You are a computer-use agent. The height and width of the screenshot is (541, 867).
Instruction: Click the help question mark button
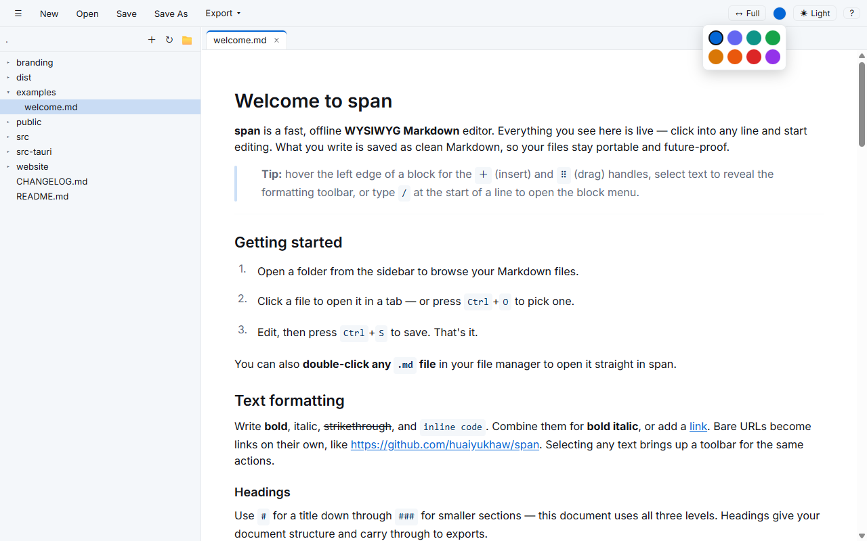851,14
